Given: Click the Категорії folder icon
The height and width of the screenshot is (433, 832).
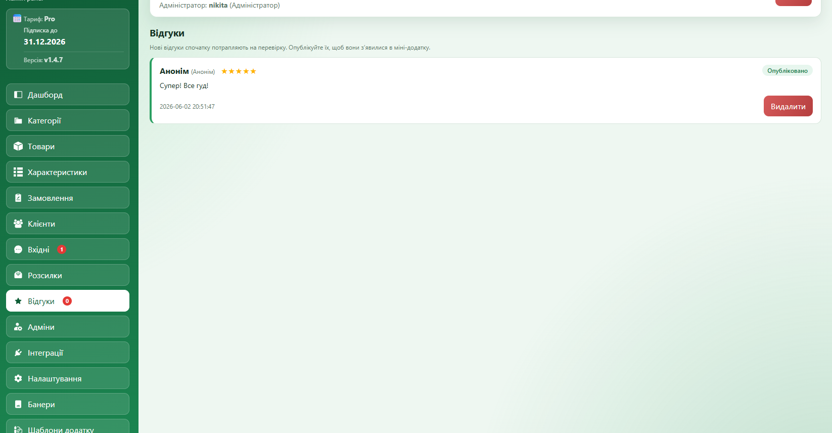Looking at the screenshot, I should pos(18,120).
